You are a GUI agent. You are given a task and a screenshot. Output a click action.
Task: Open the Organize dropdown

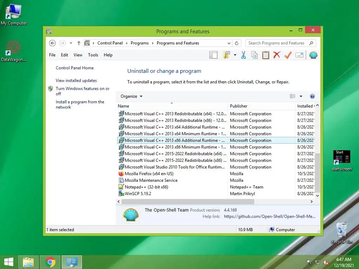131,96
